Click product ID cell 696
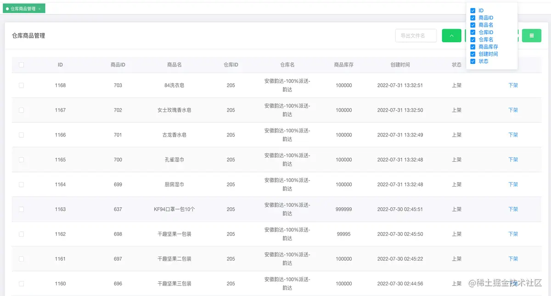This screenshot has width=551, height=296. 118,284
